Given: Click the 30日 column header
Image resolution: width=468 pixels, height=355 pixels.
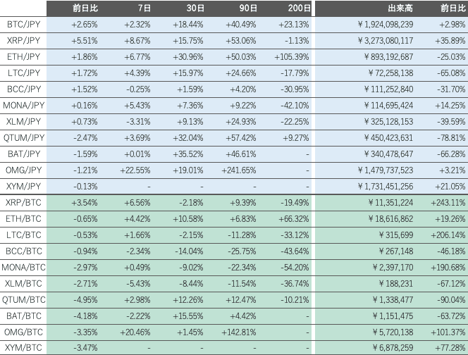Looking at the screenshot, I should (197, 8).
